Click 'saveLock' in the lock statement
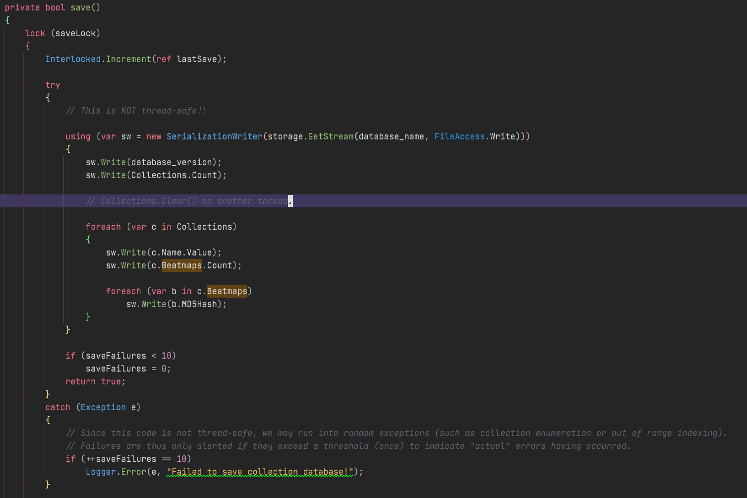Screen dimensions: 747x498 (75, 33)
